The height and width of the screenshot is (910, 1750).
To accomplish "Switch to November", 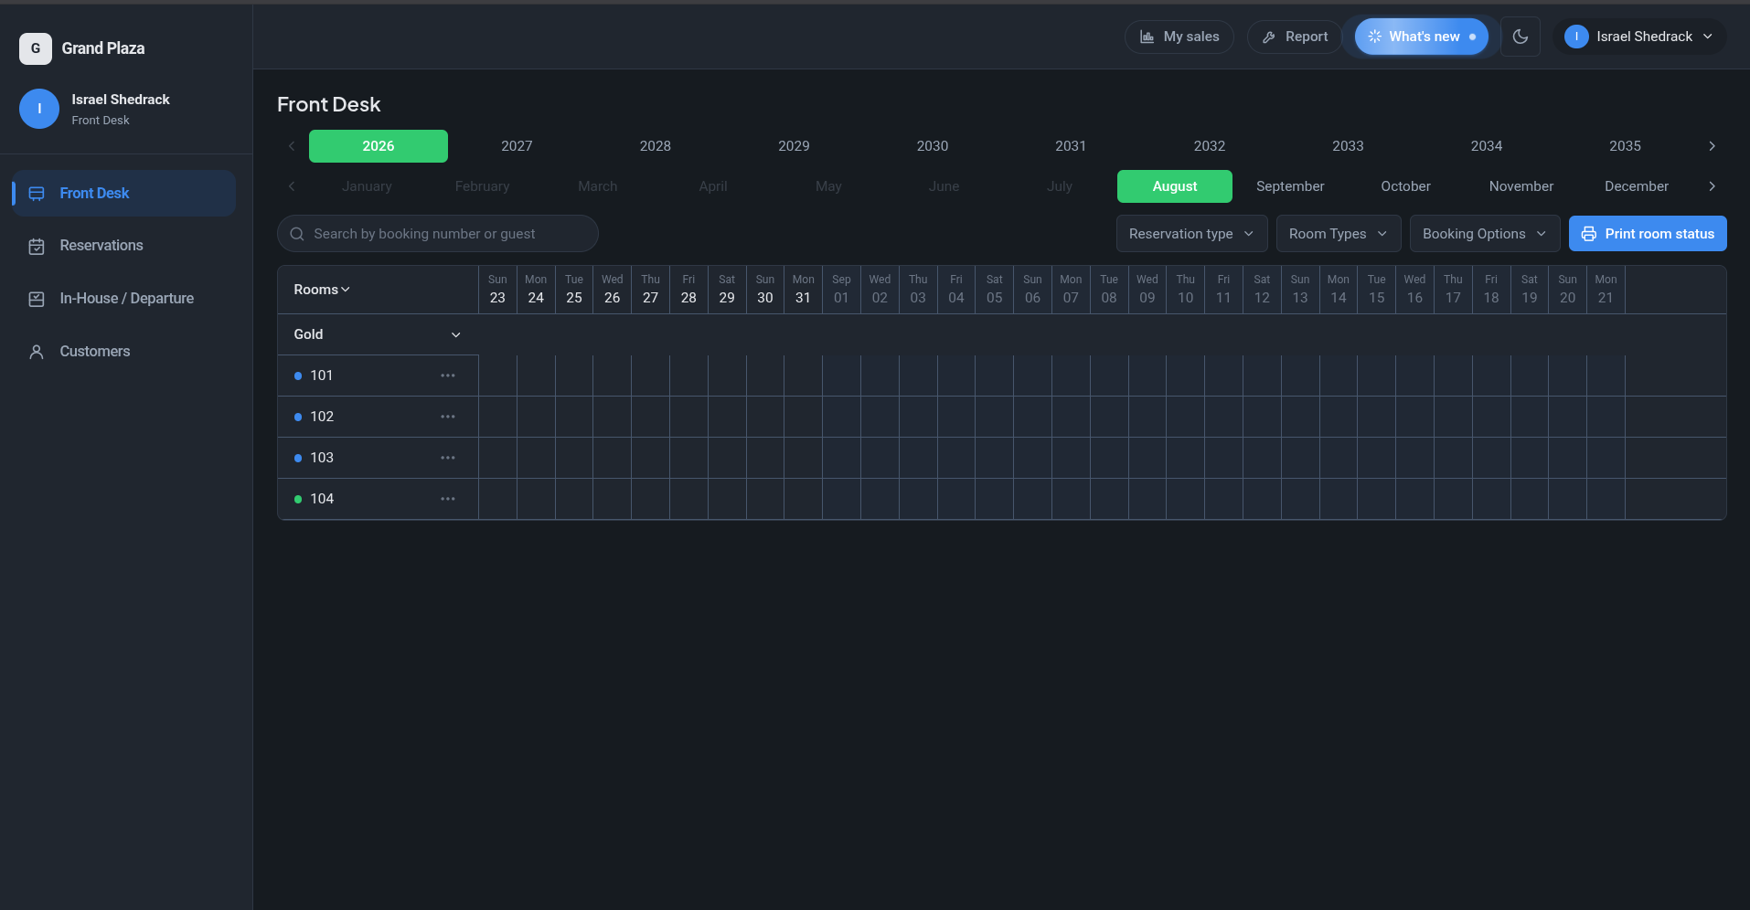I will click(x=1521, y=186).
